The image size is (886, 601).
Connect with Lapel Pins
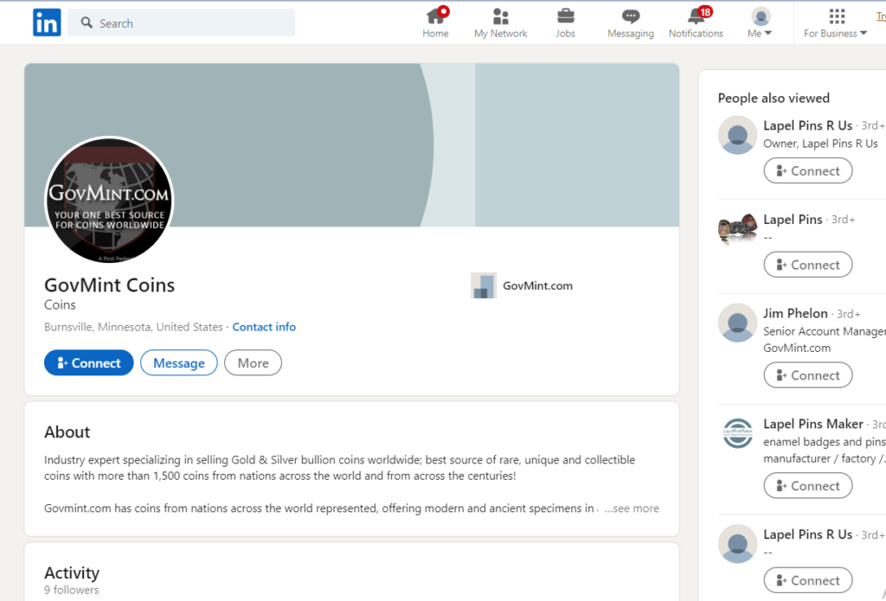point(808,265)
